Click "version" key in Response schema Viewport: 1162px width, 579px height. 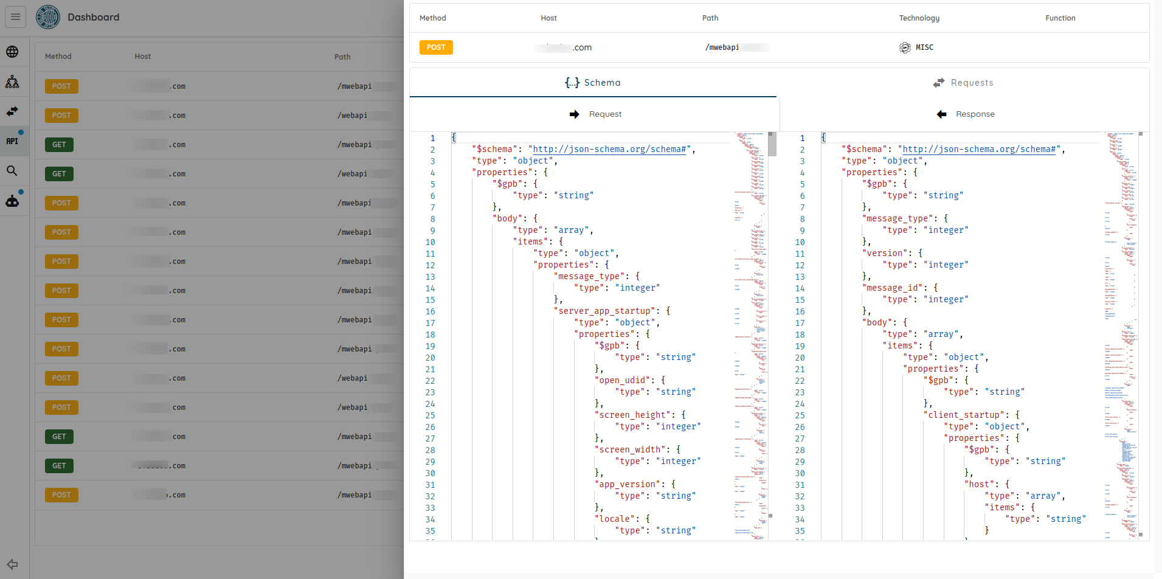(885, 253)
